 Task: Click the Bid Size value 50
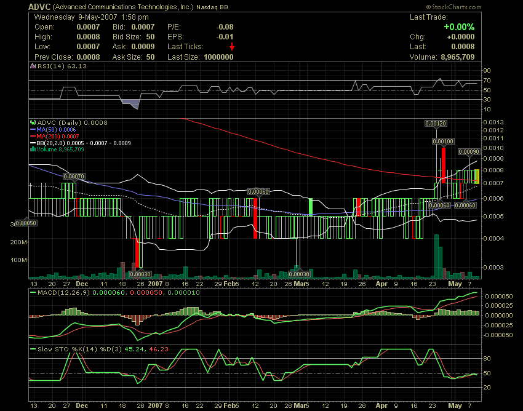(x=150, y=37)
